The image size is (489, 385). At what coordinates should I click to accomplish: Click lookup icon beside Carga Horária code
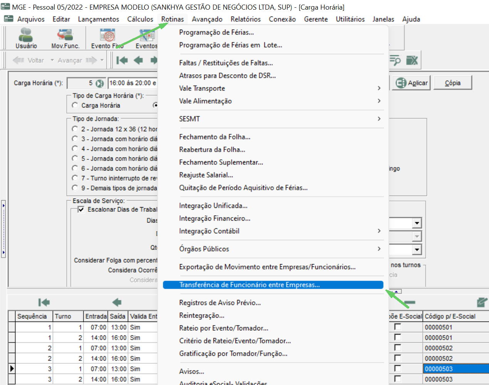[x=100, y=83]
